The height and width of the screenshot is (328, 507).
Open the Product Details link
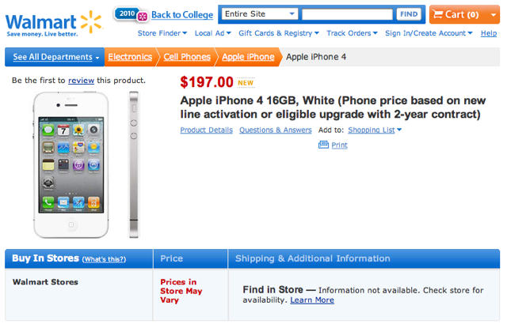(206, 130)
